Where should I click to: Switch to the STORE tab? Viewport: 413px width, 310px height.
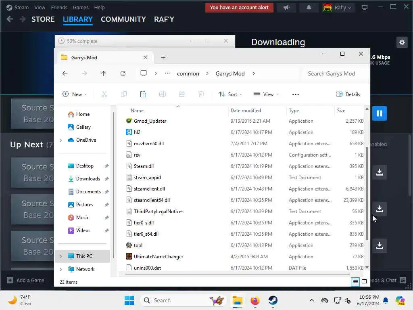[43, 19]
